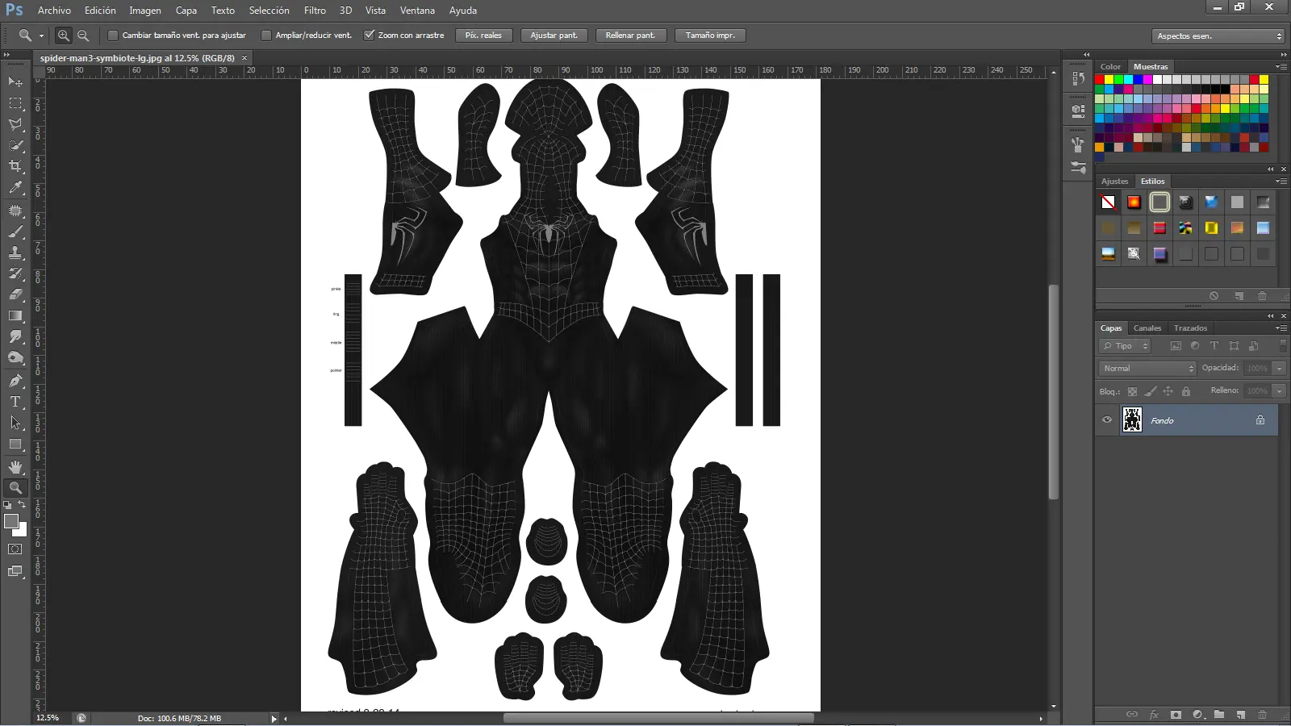The width and height of the screenshot is (1291, 726).
Task: Click the Píx. reales button
Action: pos(483,35)
